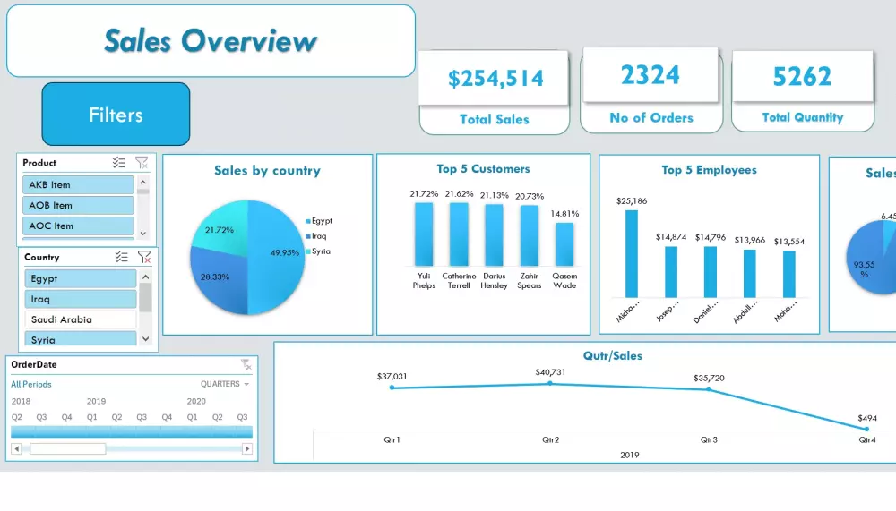Viewport: 896px width, 511px height.
Task: Click Country slicer scroll-down arrow
Action: point(146,339)
